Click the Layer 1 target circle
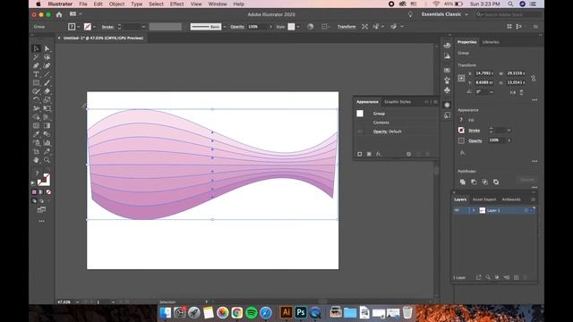This screenshot has height=322, width=573. pyautogui.click(x=526, y=210)
